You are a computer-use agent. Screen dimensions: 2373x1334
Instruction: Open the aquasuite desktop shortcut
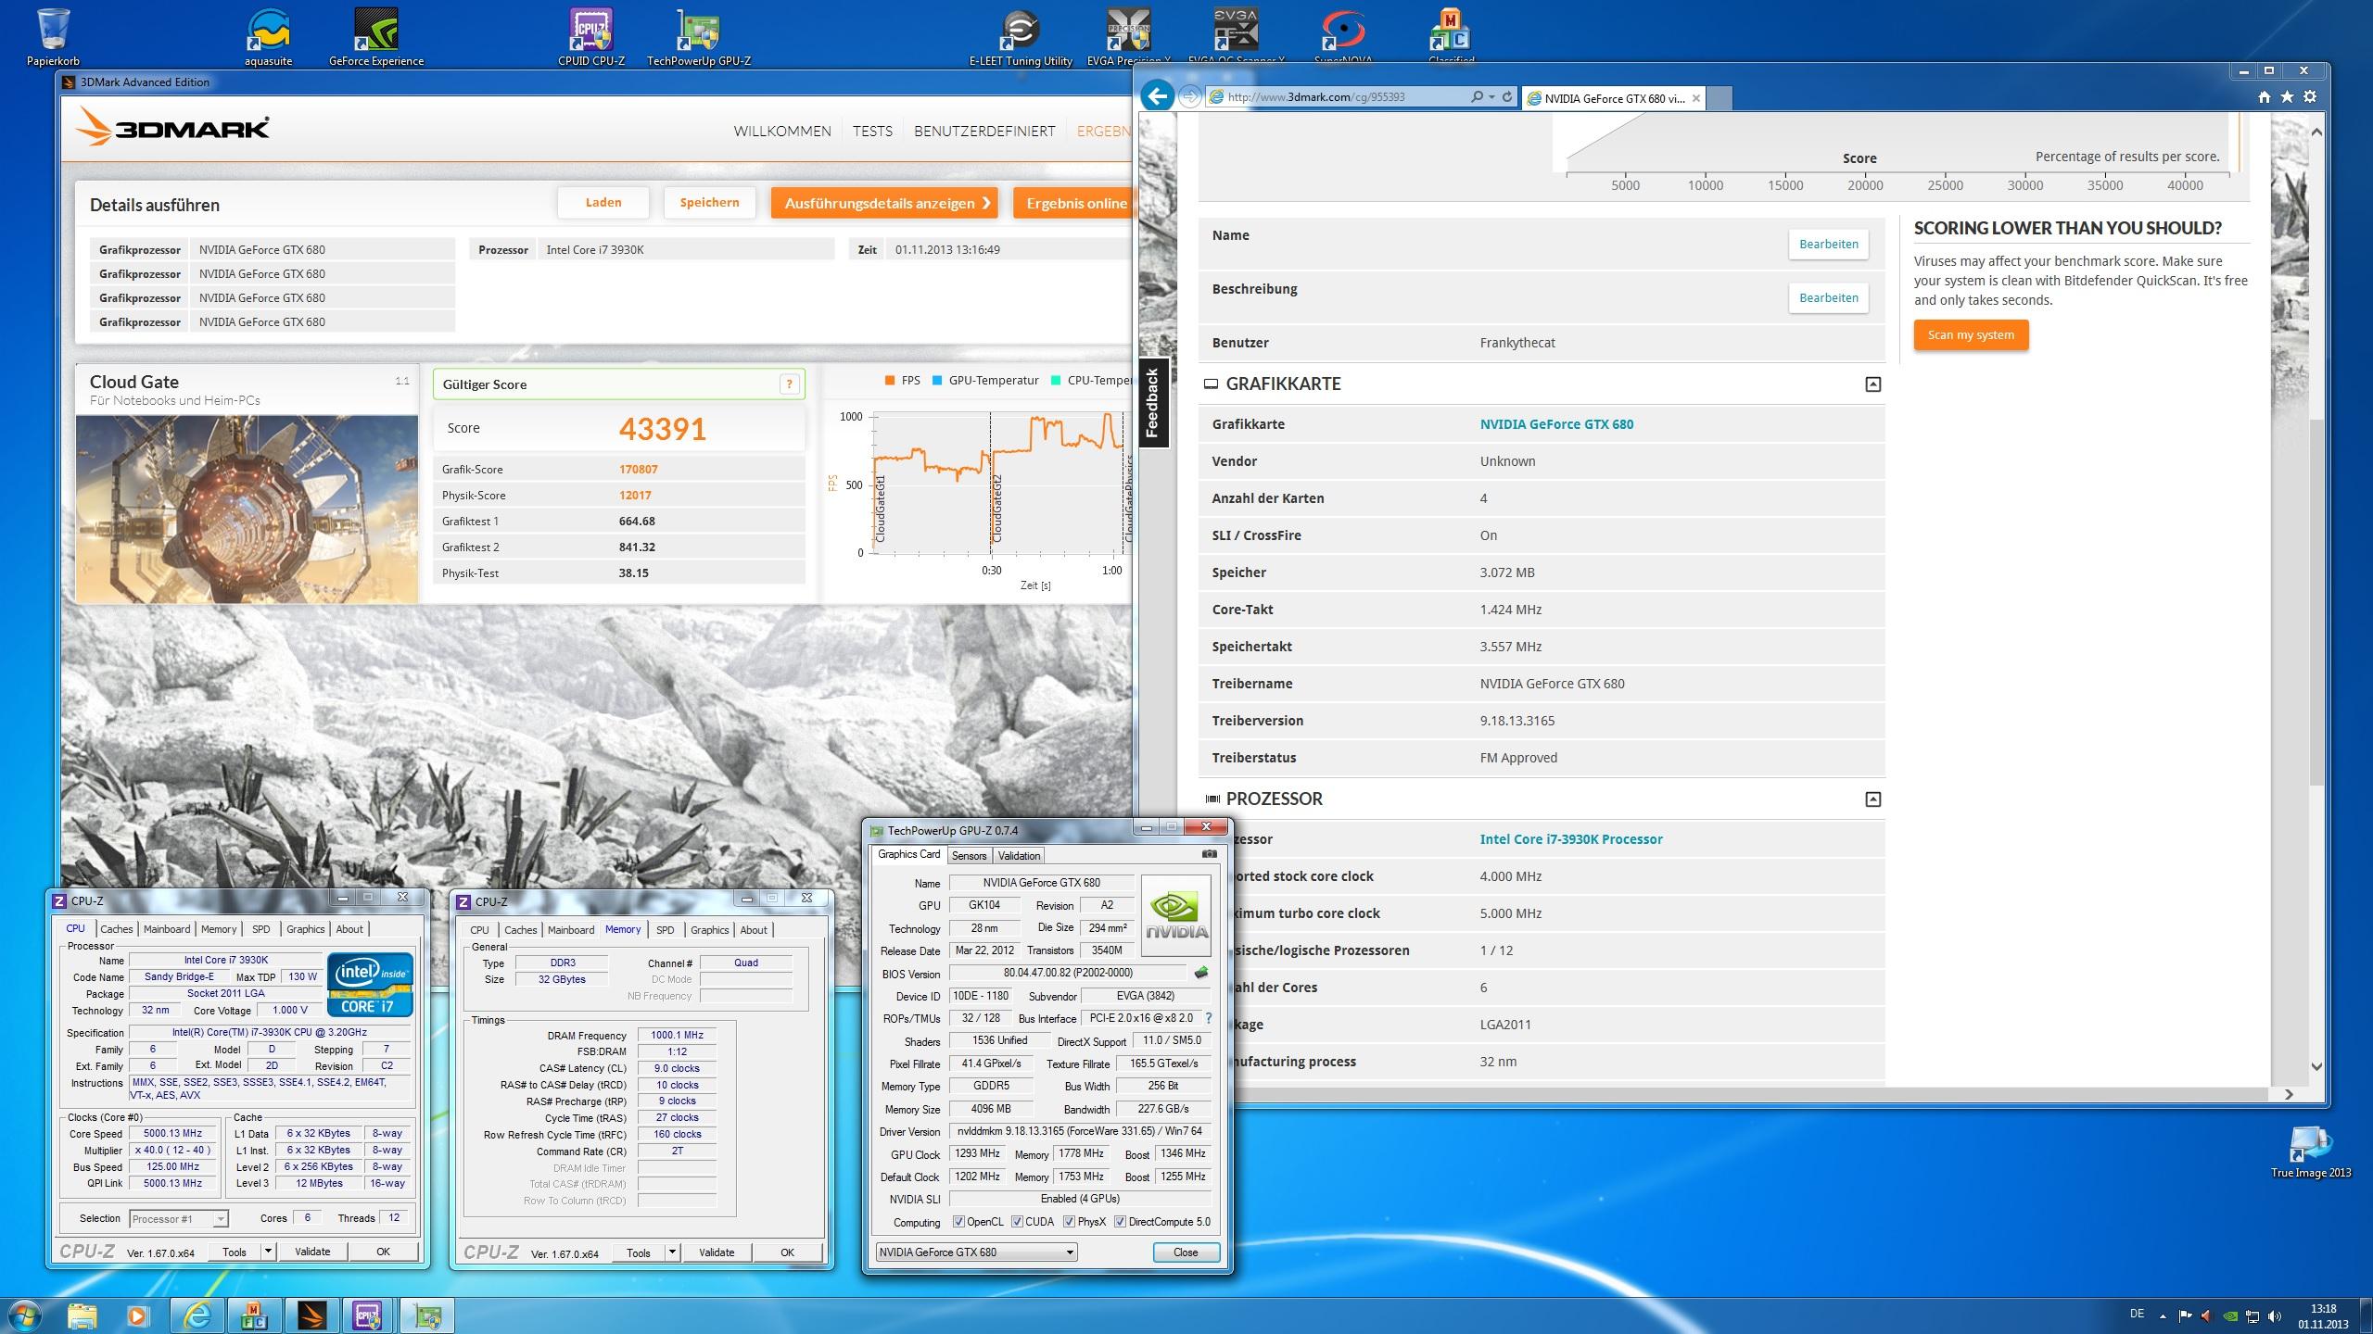coord(268,37)
